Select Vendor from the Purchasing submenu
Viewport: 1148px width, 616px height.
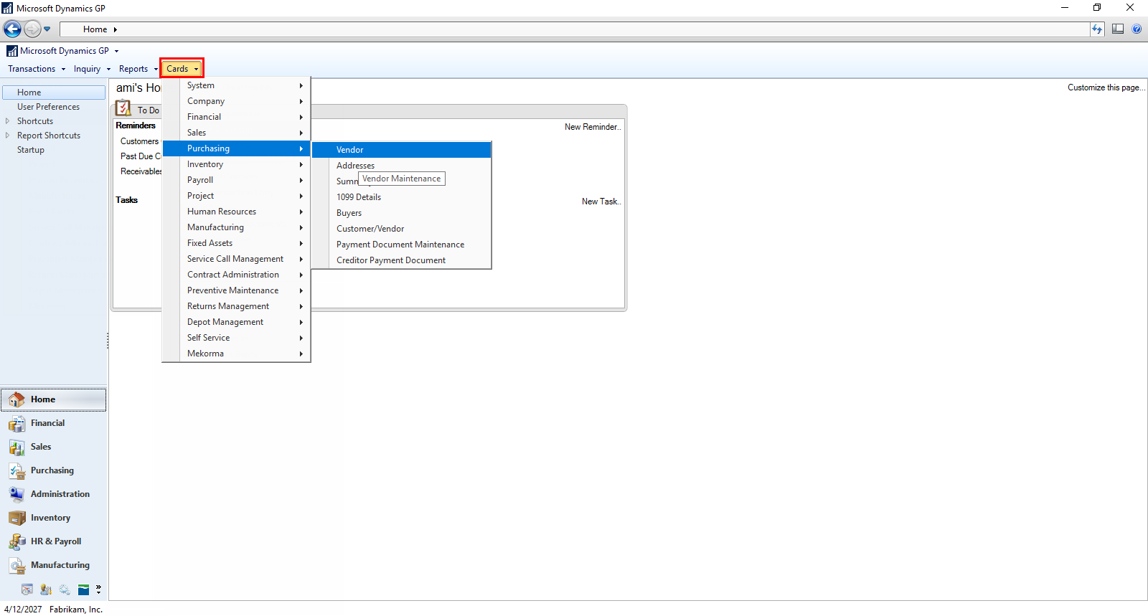(x=350, y=150)
